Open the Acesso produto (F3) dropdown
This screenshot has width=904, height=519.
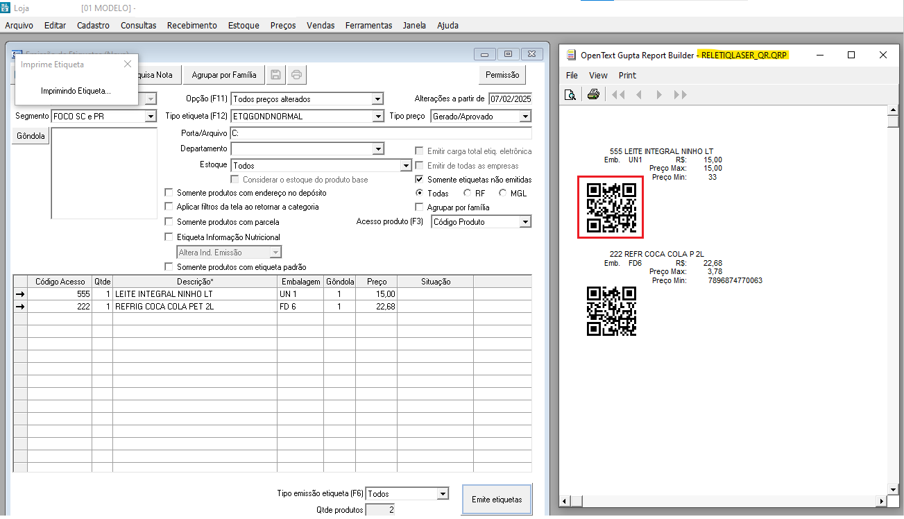pos(525,222)
